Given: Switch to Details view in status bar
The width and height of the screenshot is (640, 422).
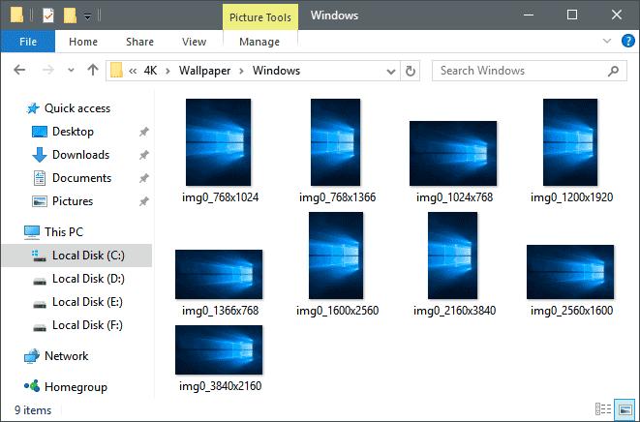Looking at the screenshot, I should [x=603, y=409].
